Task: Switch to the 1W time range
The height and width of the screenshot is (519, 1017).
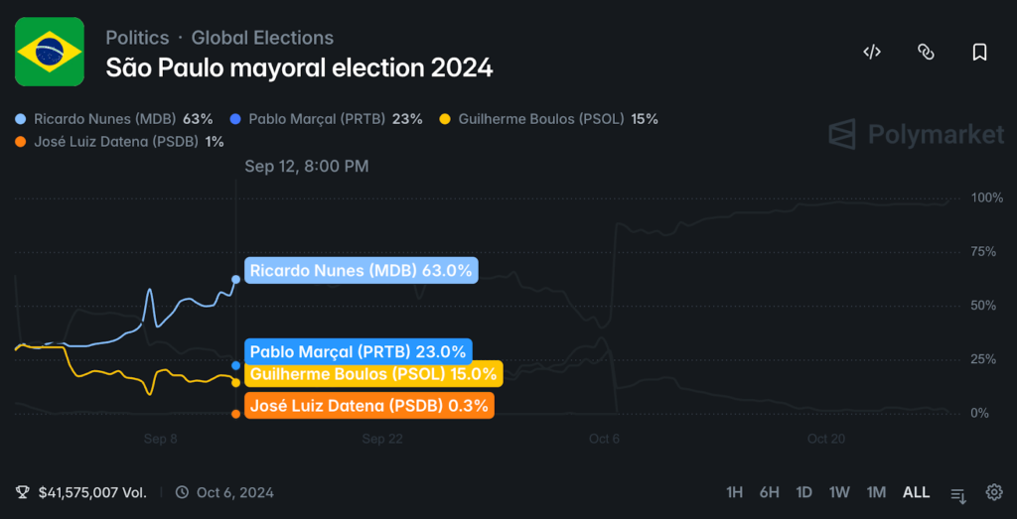Action: [839, 492]
